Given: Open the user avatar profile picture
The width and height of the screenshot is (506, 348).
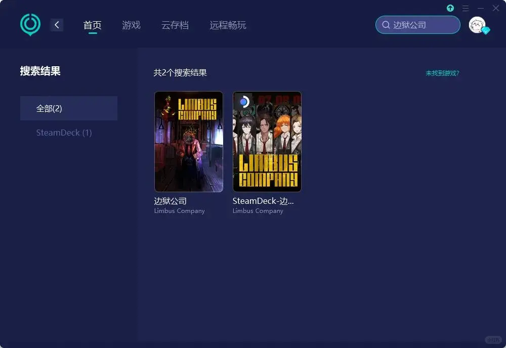Looking at the screenshot, I should click(x=476, y=24).
